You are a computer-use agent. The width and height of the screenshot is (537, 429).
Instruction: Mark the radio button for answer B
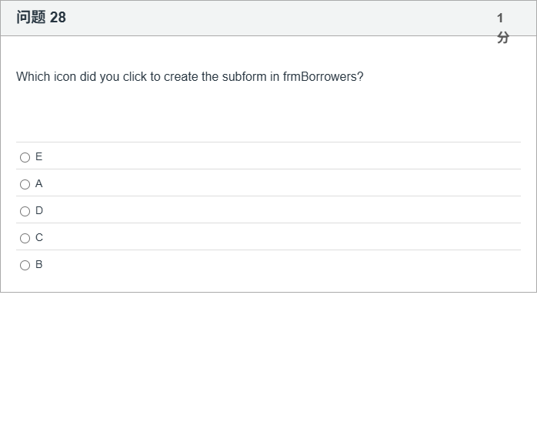click(x=25, y=265)
